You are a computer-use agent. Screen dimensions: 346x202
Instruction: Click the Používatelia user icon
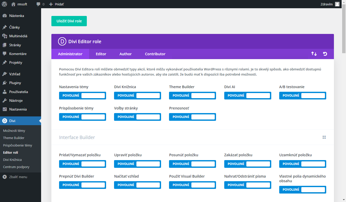tap(5, 92)
